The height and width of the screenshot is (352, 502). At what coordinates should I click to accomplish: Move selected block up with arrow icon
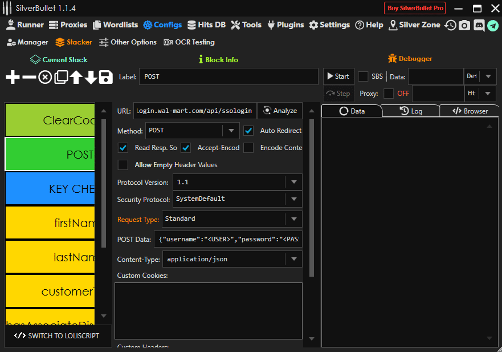click(x=76, y=78)
